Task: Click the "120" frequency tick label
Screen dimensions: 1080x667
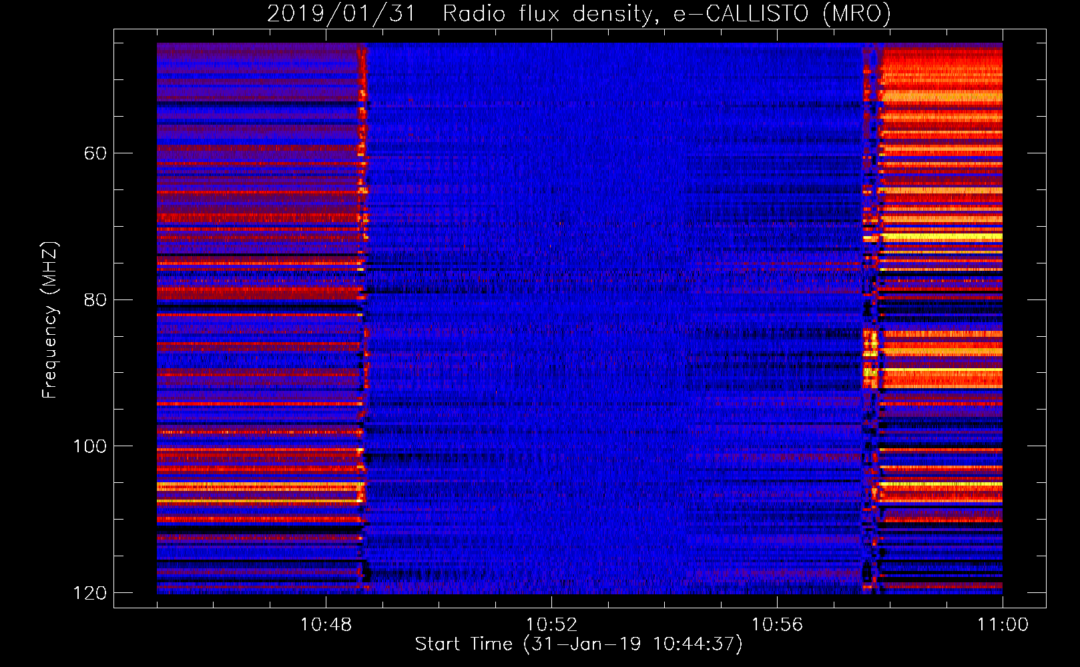Action: pos(89,593)
